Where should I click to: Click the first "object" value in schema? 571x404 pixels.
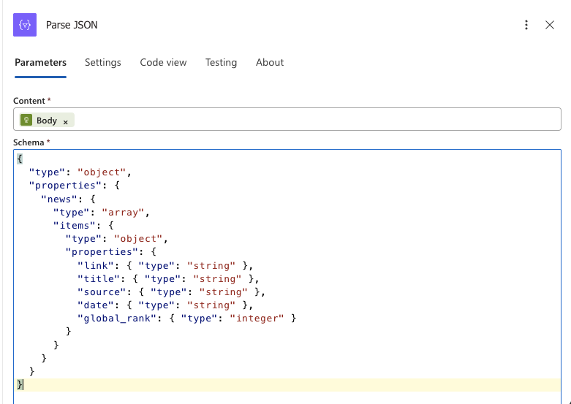[102, 172]
